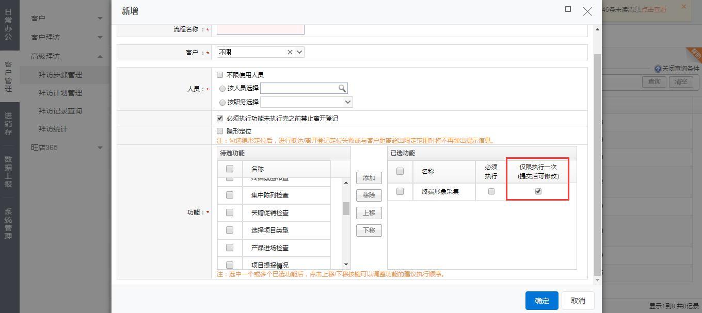Clear the 客户 selection with X icon
The height and width of the screenshot is (313, 702).
[x=290, y=52]
